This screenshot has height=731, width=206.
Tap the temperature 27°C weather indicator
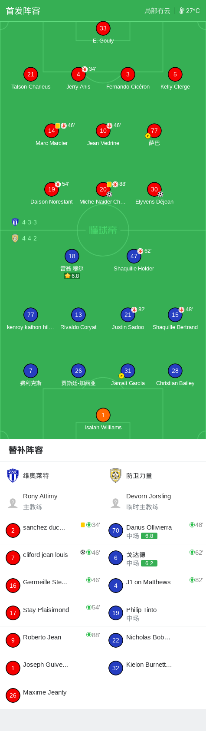[190, 11]
